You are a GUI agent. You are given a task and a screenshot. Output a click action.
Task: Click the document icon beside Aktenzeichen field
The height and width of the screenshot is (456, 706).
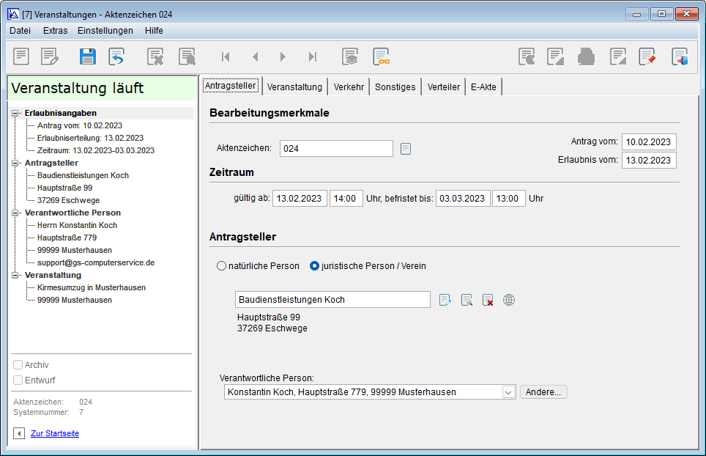pos(406,149)
